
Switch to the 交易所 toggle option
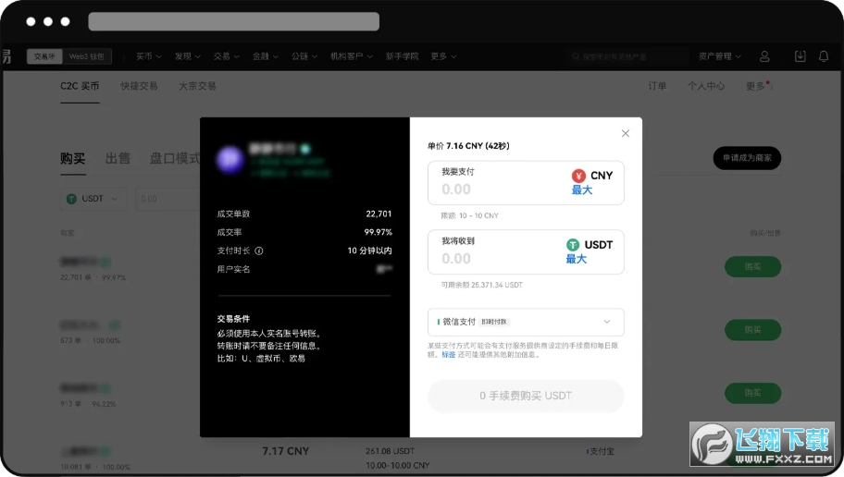click(x=44, y=56)
